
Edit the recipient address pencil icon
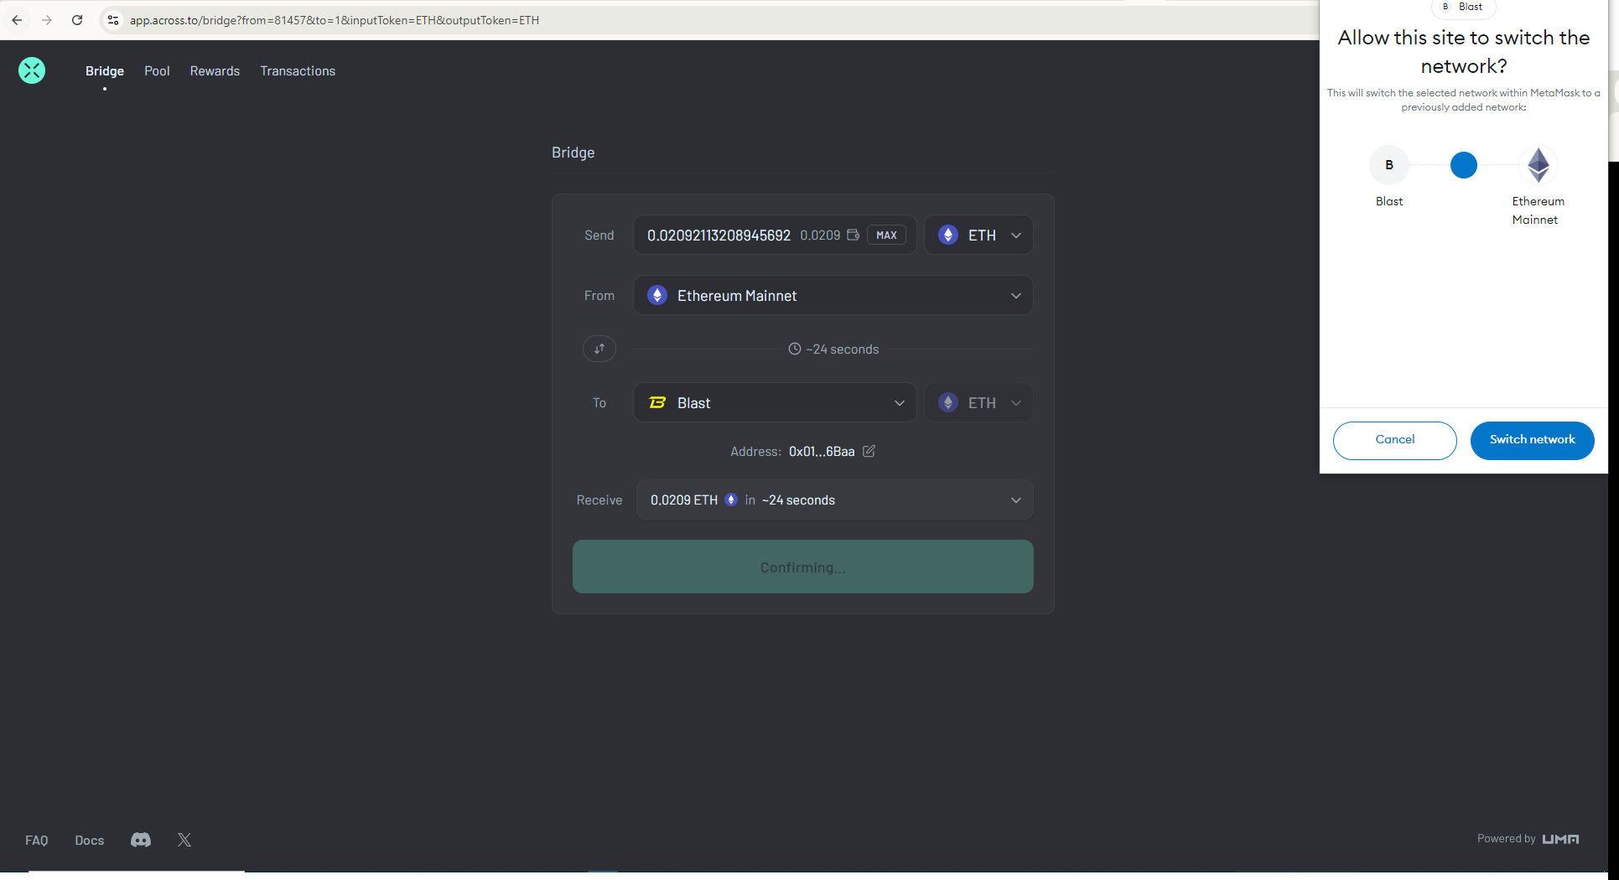(869, 451)
